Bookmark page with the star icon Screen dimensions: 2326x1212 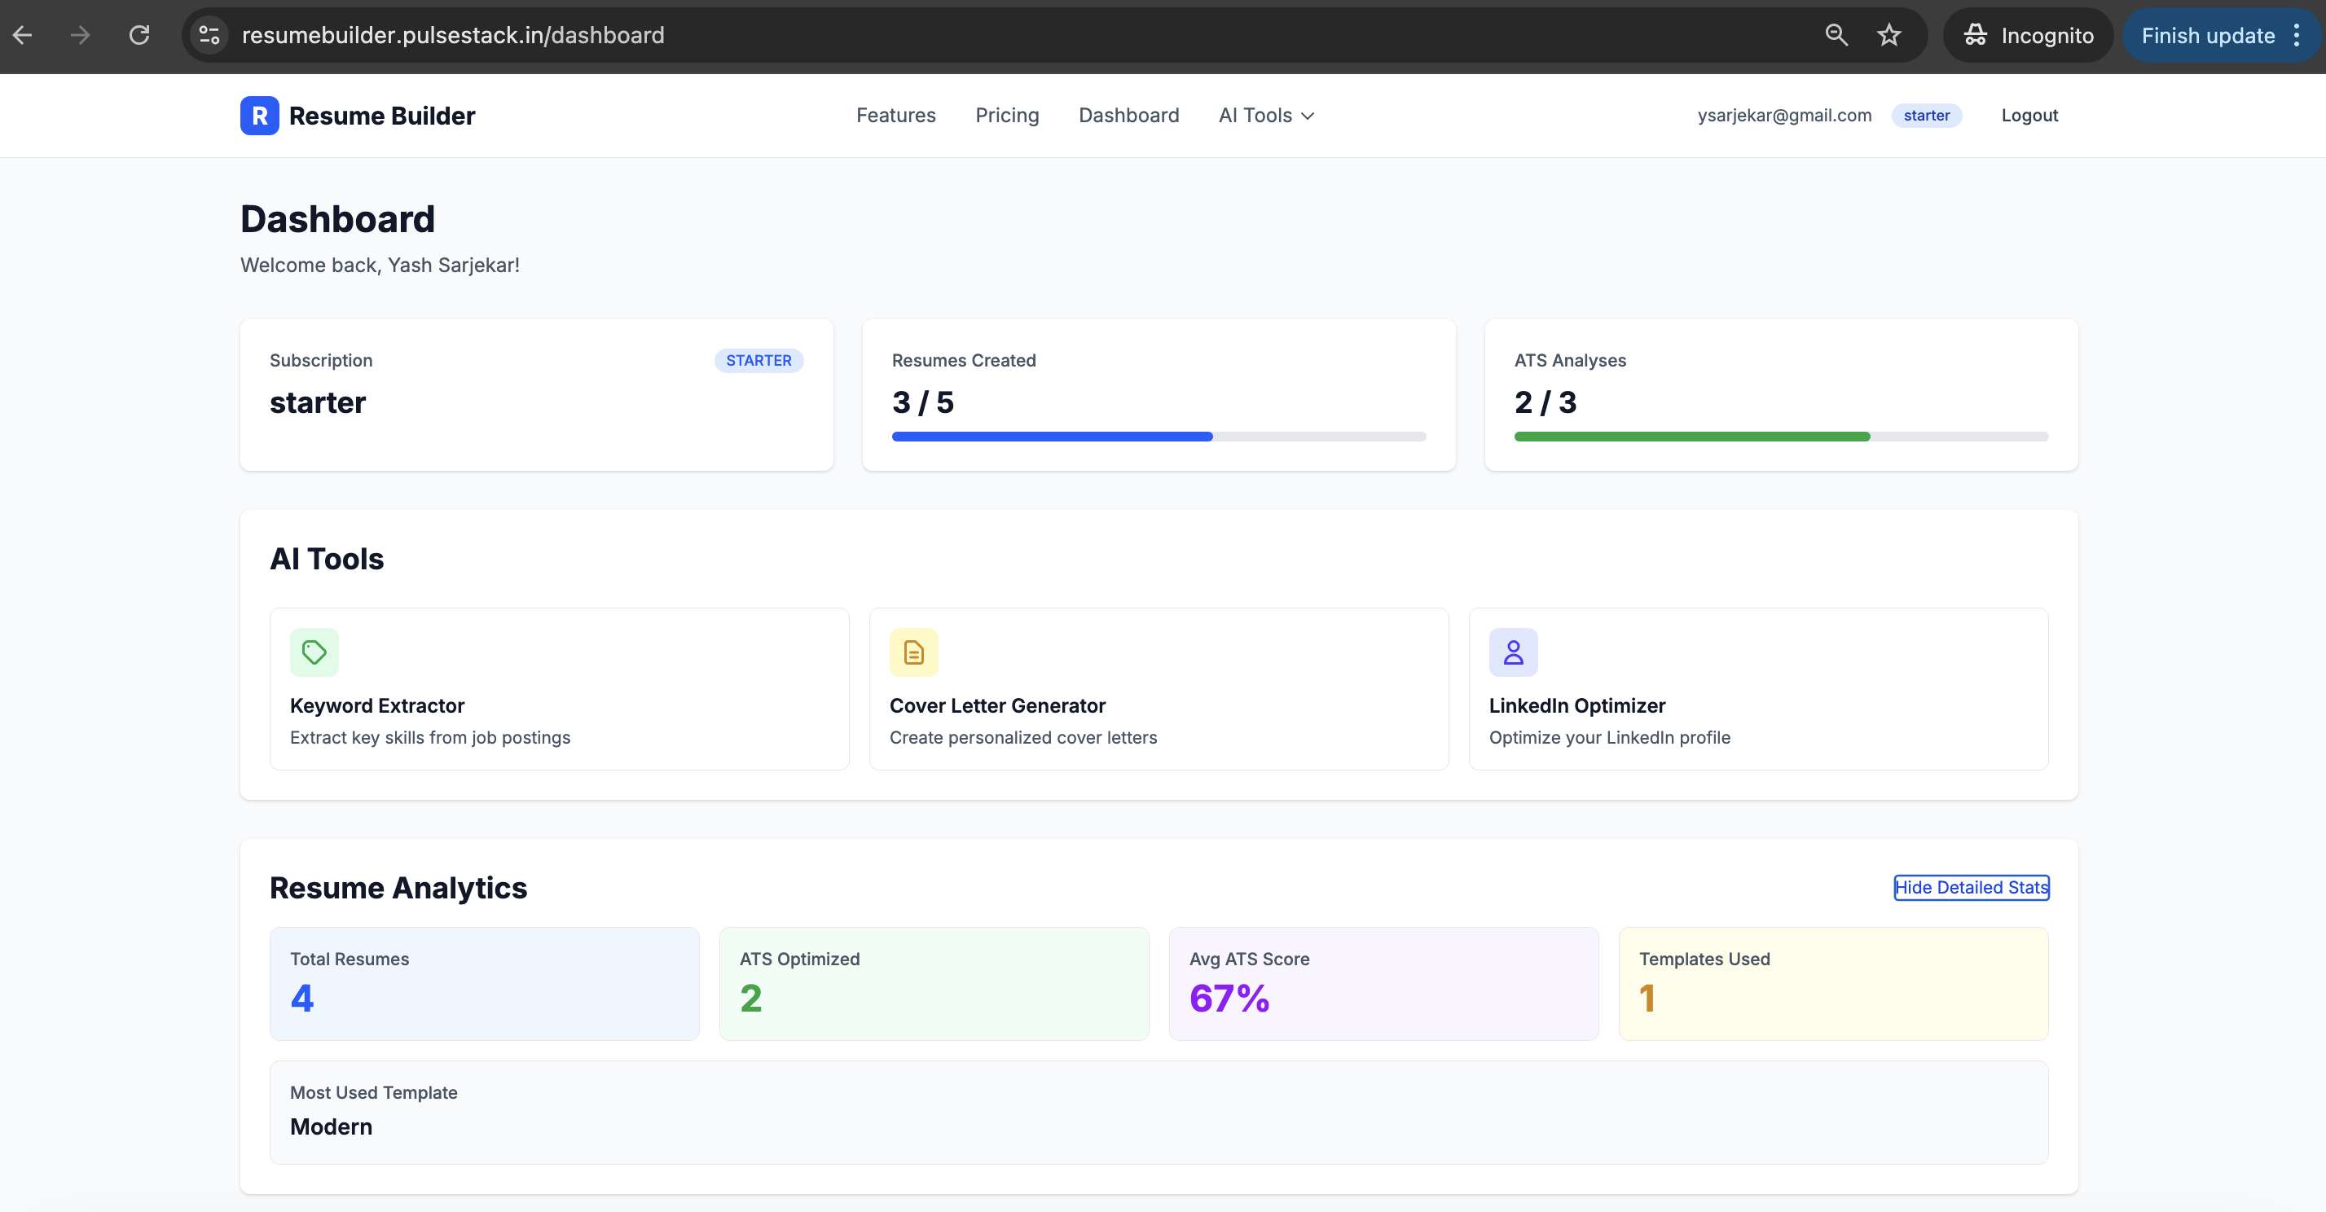(x=1888, y=35)
